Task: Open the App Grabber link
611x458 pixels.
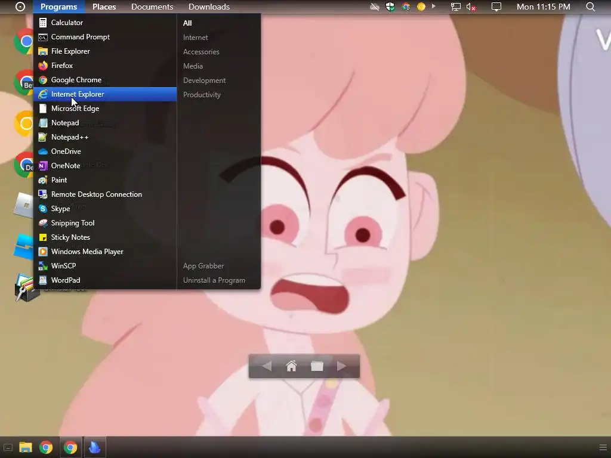Action: [203, 266]
